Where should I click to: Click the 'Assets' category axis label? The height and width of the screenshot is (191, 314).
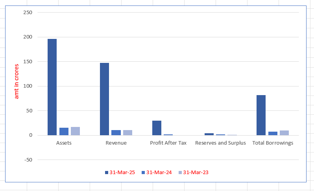64,143
